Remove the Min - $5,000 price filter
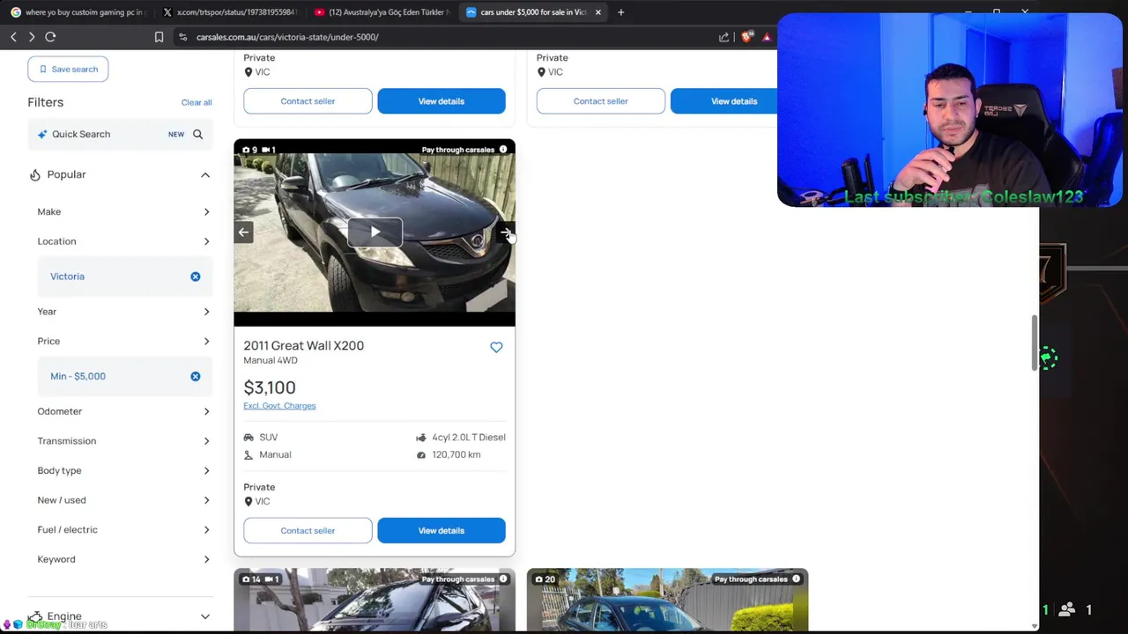Viewport: 1128px width, 634px height. 195,377
